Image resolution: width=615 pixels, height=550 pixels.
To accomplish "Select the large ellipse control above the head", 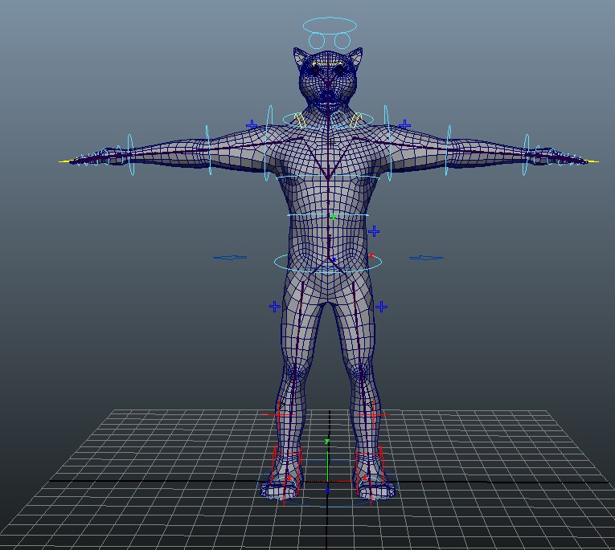I will coord(330,26).
